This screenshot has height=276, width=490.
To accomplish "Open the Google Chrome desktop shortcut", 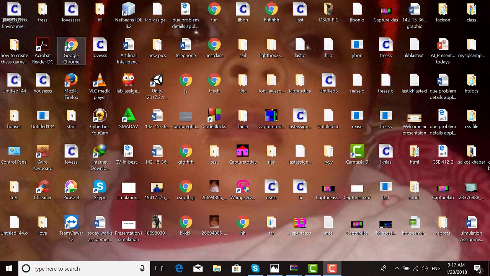I will [71, 51].
